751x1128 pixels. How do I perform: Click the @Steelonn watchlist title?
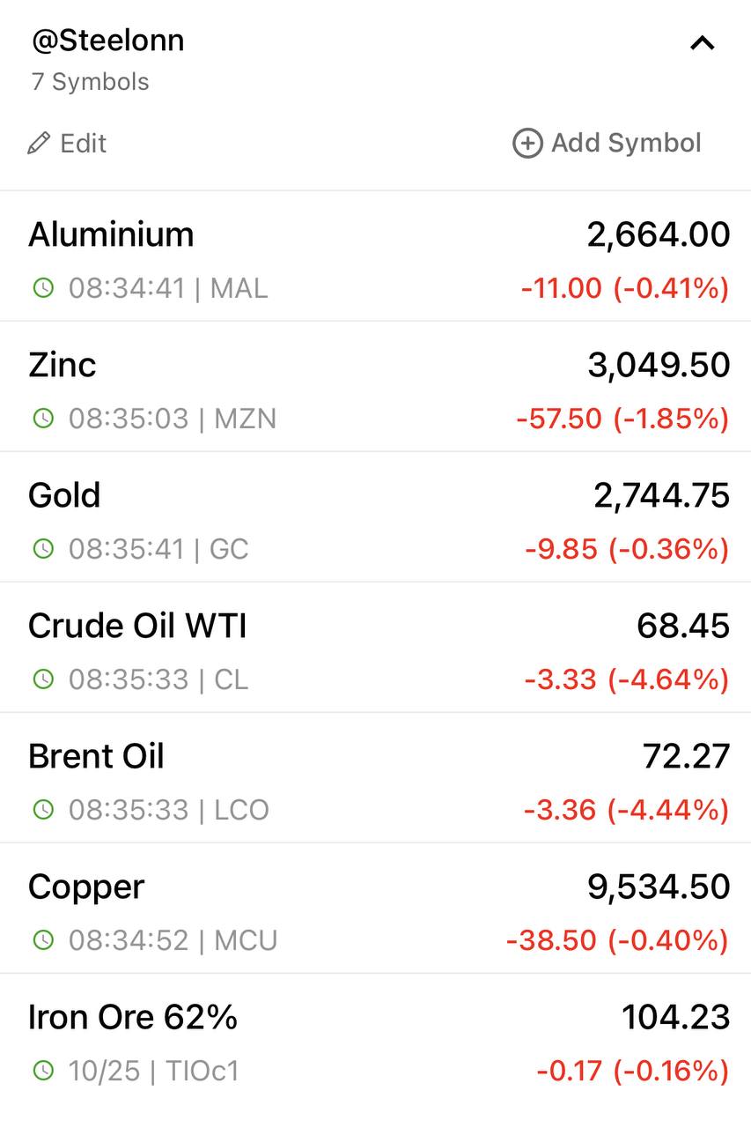click(x=107, y=41)
